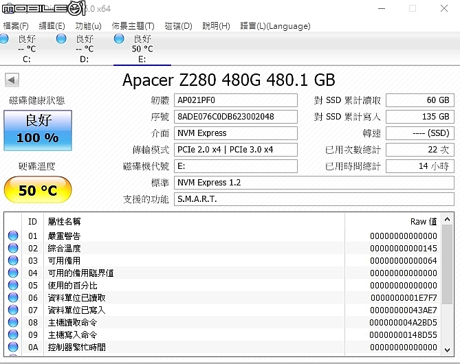Viewport: 460px width, 364px height.
Task: Select drive E: tab at 50 °C
Action: [x=142, y=49]
